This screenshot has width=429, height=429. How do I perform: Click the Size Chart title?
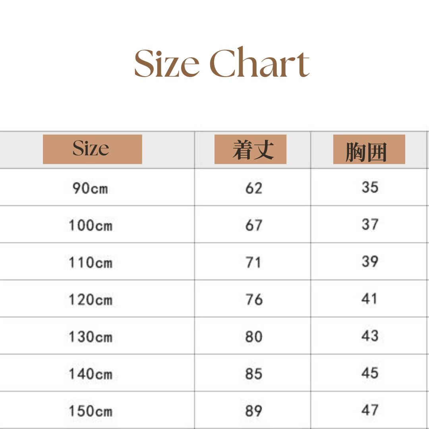point(222,64)
